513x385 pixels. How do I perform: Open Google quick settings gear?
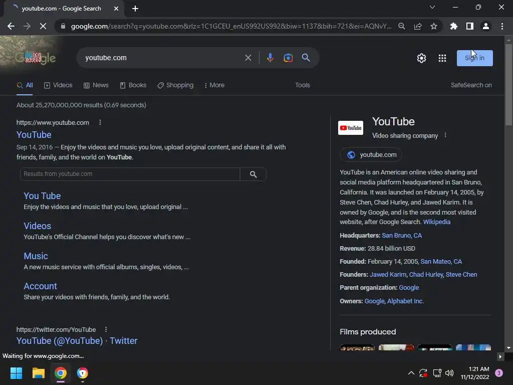(x=421, y=58)
